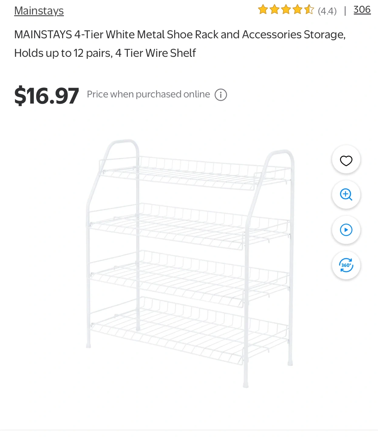Click the (4.4) rating score
Image resolution: width=378 pixels, height=437 pixels.
[327, 11]
